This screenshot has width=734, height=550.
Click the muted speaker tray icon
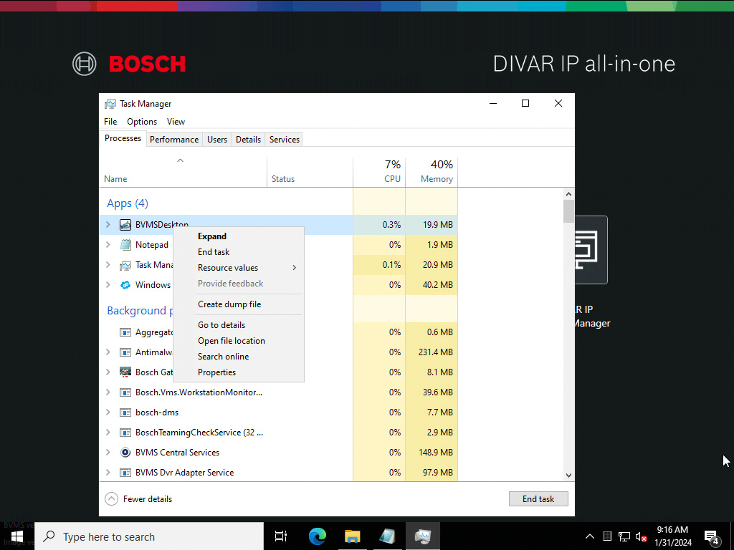(x=642, y=536)
